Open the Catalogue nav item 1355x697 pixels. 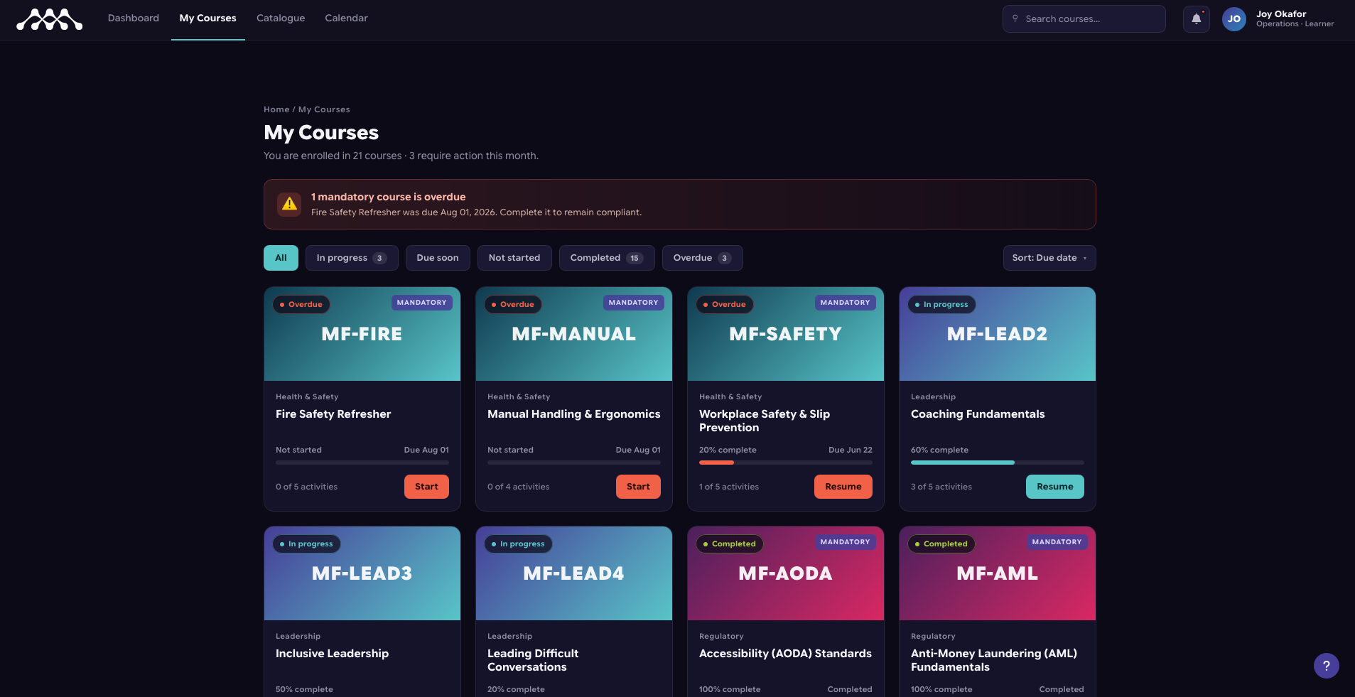click(x=281, y=18)
